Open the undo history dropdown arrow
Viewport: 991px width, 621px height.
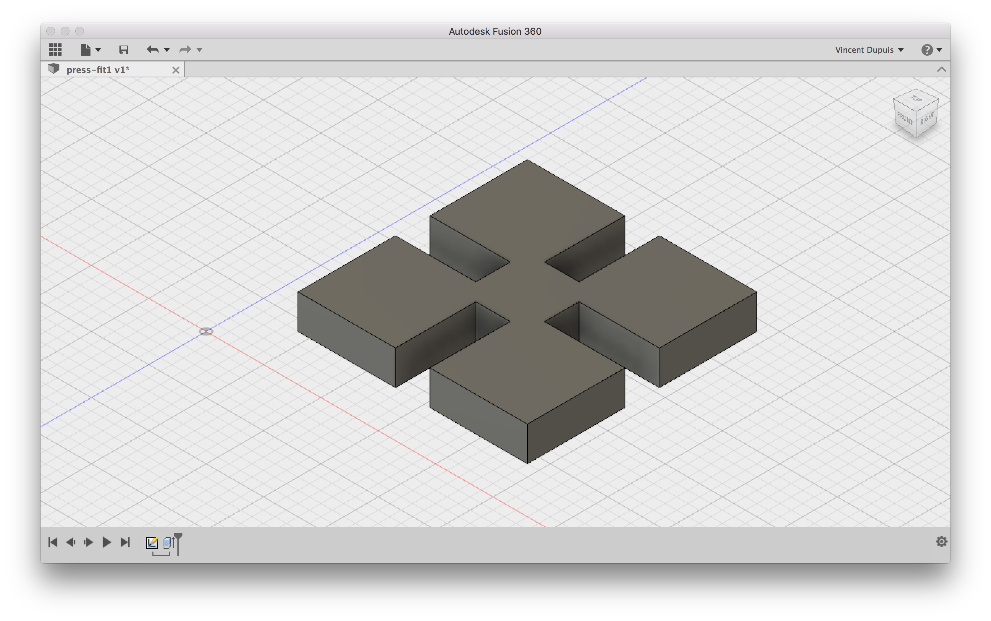tap(167, 50)
